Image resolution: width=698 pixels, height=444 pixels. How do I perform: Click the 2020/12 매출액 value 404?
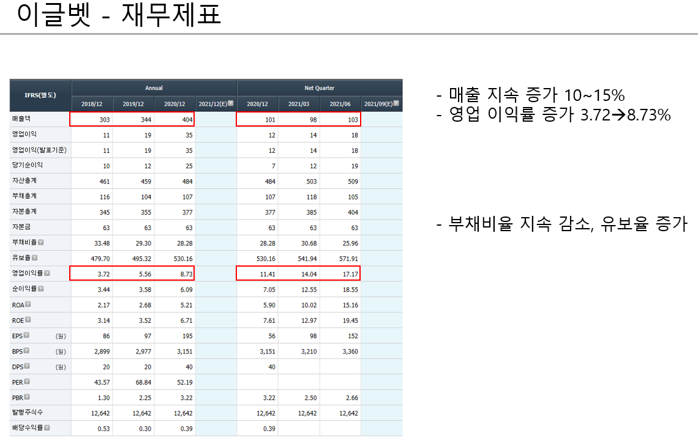pyautogui.click(x=187, y=119)
